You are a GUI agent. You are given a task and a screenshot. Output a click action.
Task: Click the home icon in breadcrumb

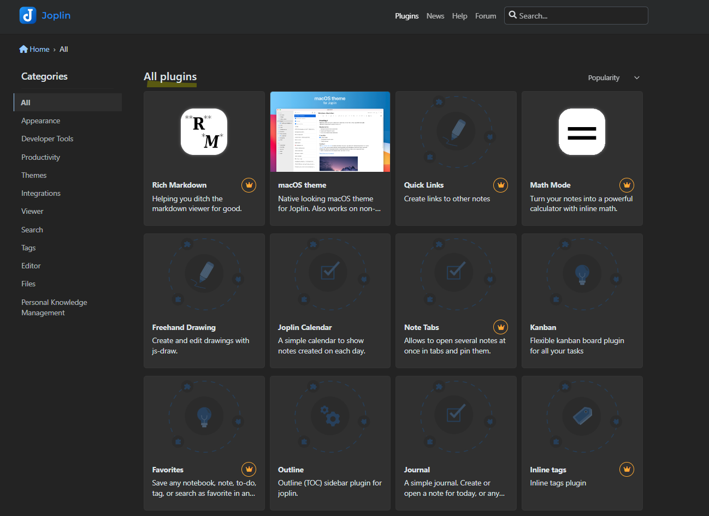(x=23, y=49)
